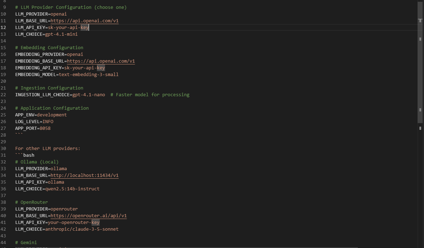Click the 'INGESTION_LLM_CHOICE' variable name
This screenshot has width=424, height=248.
(42, 95)
